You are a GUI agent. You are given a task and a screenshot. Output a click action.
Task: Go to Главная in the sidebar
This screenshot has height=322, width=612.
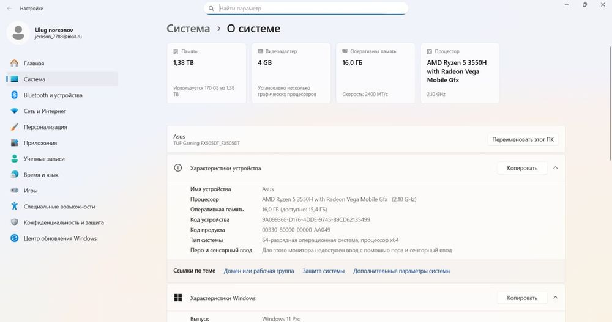click(62, 63)
